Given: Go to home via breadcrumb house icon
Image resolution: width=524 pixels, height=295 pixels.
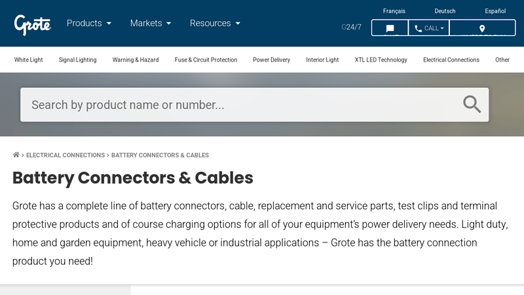Looking at the screenshot, I should tap(16, 155).
